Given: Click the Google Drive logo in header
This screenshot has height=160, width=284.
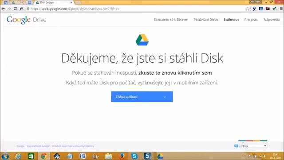Looking at the screenshot, I should (x=27, y=20).
